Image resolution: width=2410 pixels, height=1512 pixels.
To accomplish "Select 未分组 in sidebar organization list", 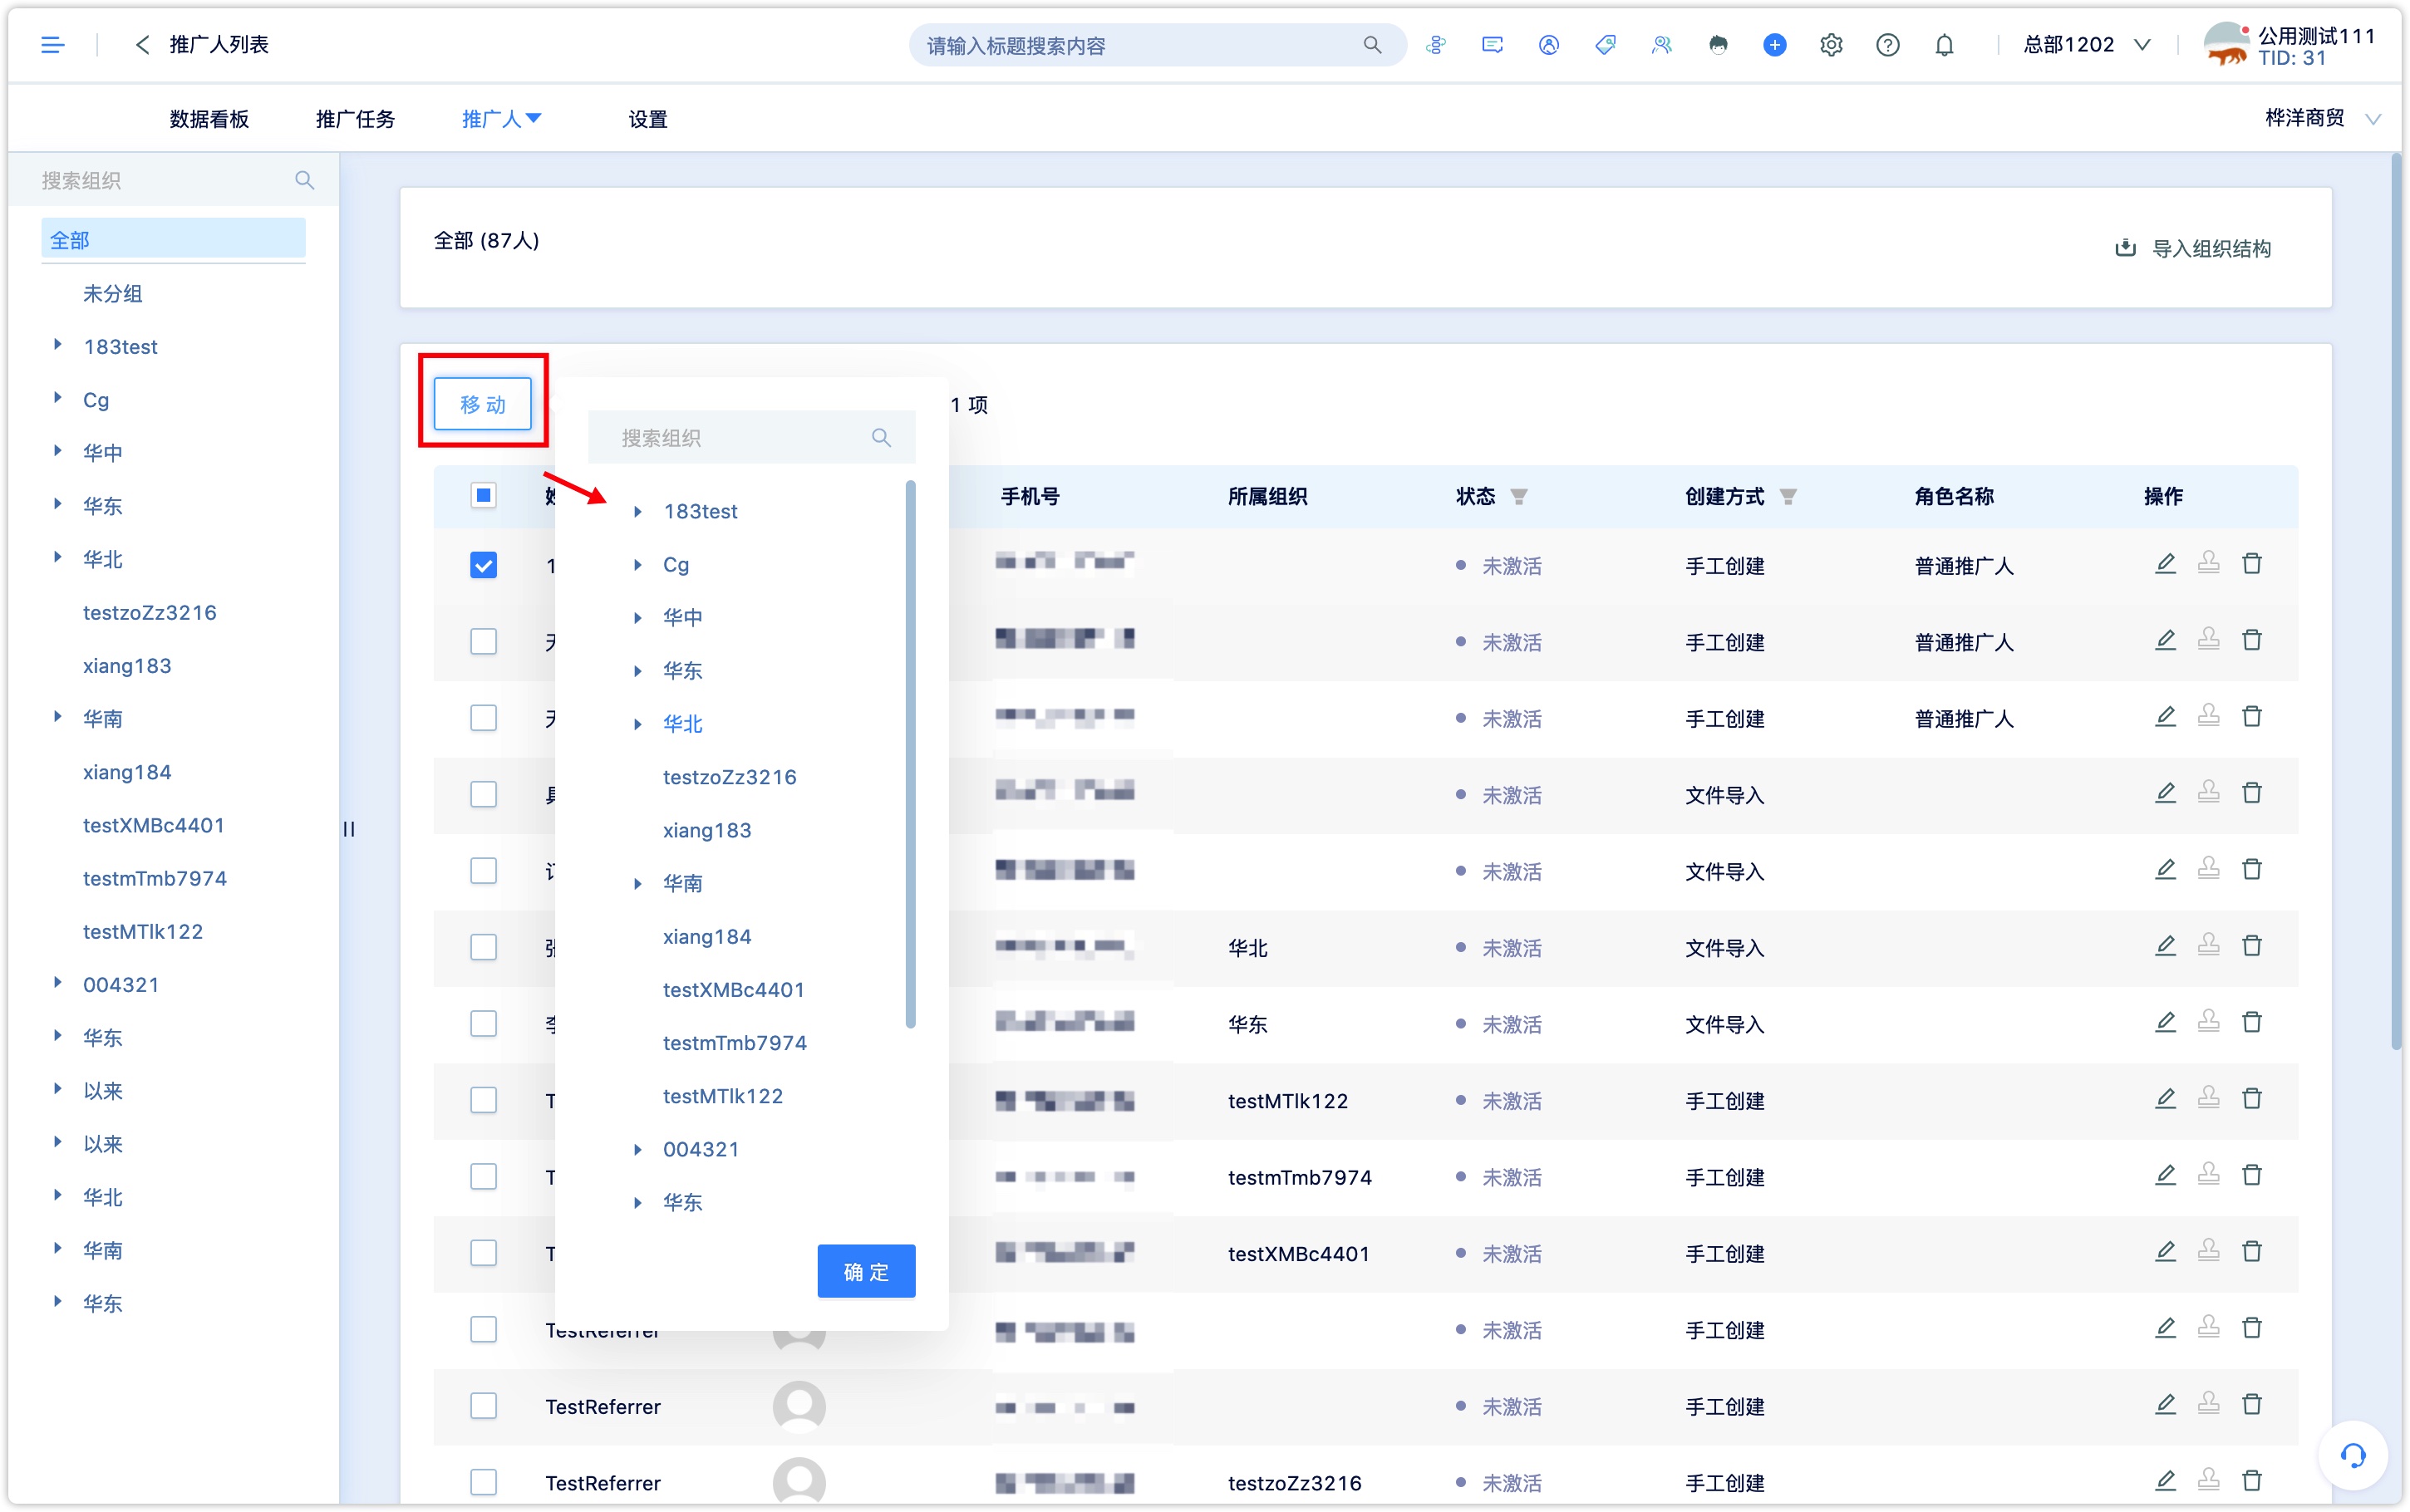I will tap(112, 293).
